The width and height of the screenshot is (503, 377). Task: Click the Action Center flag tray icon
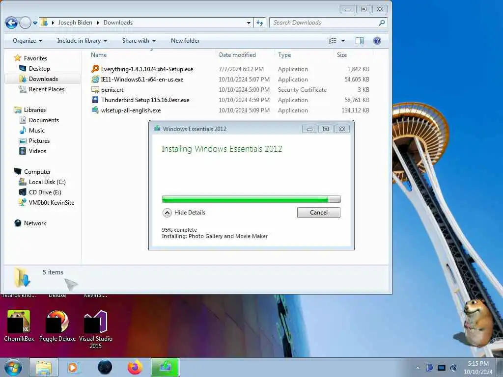(x=430, y=368)
